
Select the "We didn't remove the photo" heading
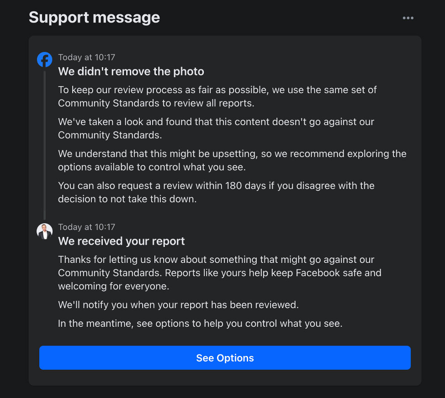click(x=131, y=72)
